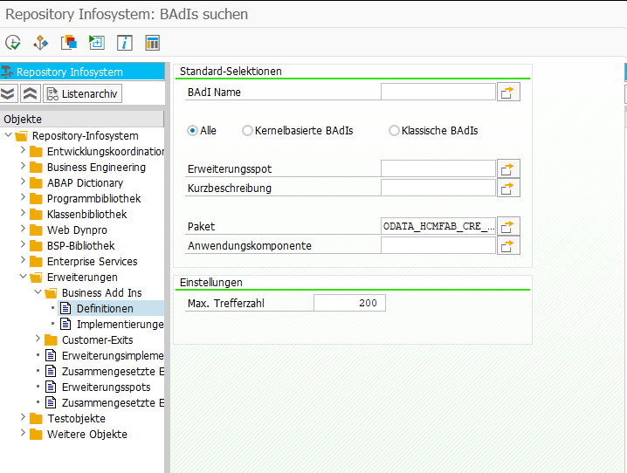The height and width of the screenshot is (473, 627).
Task: Click the Max. Trefferzahl input field
Action: (x=349, y=303)
